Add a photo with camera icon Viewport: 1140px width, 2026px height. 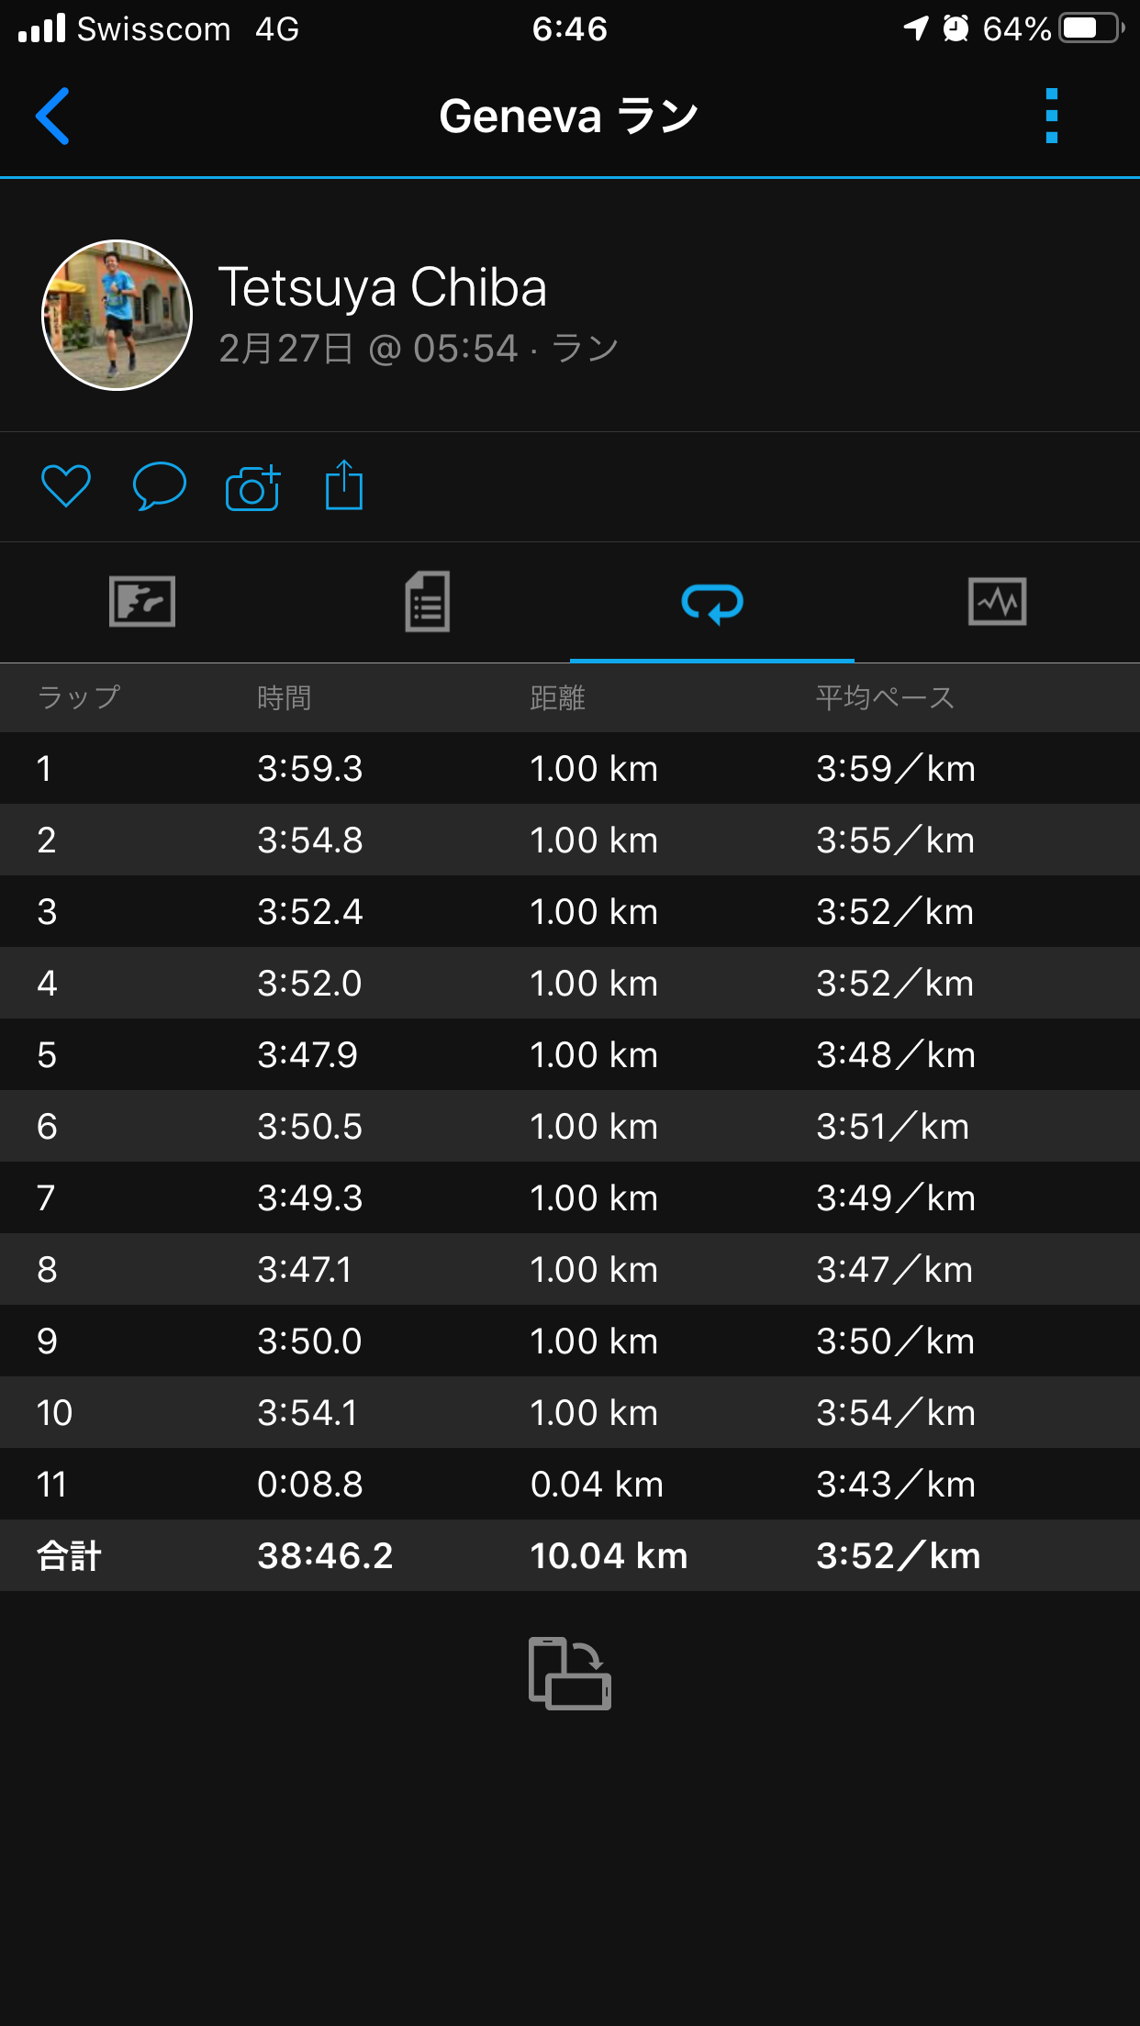252,487
